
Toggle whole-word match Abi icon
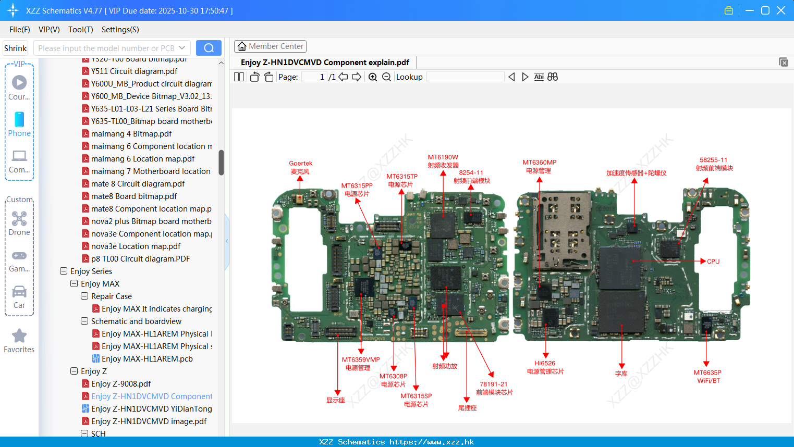click(539, 77)
